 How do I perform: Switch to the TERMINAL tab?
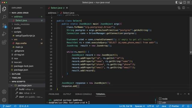tap(100, 94)
